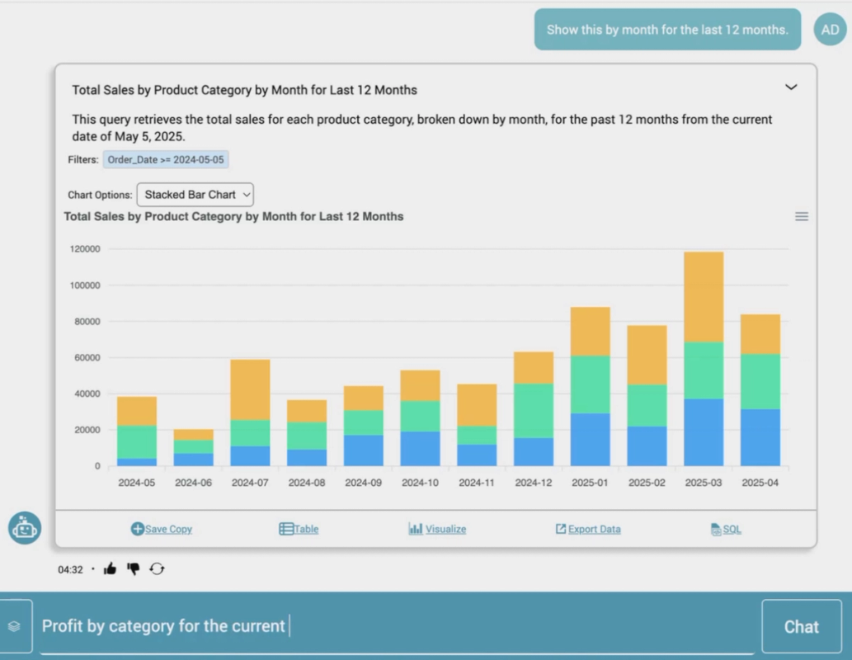Regenerate the response with refresh icon
852x660 pixels.
[x=157, y=568]
